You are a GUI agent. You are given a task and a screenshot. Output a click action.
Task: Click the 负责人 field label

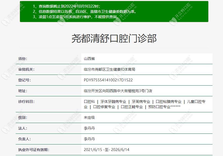pyautogui.click(x=24, y=139)
